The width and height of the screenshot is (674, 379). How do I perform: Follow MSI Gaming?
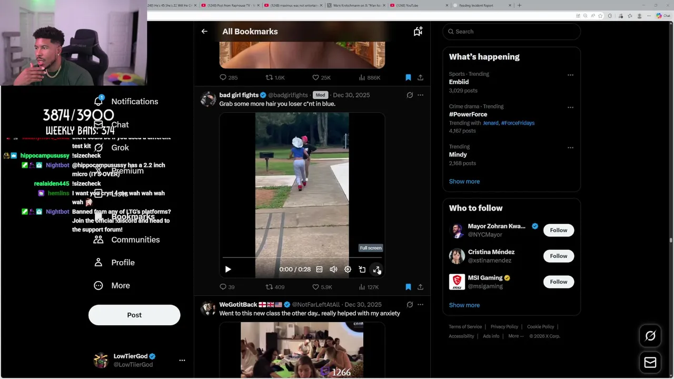559,282
